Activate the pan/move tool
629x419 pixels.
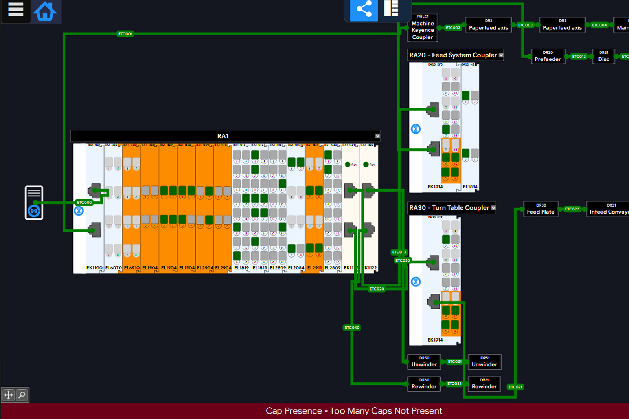[9, 395]
